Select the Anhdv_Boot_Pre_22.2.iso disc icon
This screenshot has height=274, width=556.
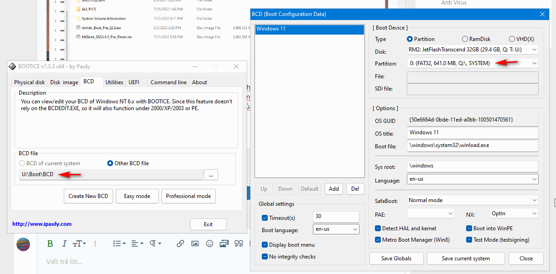tap(78, 28)
